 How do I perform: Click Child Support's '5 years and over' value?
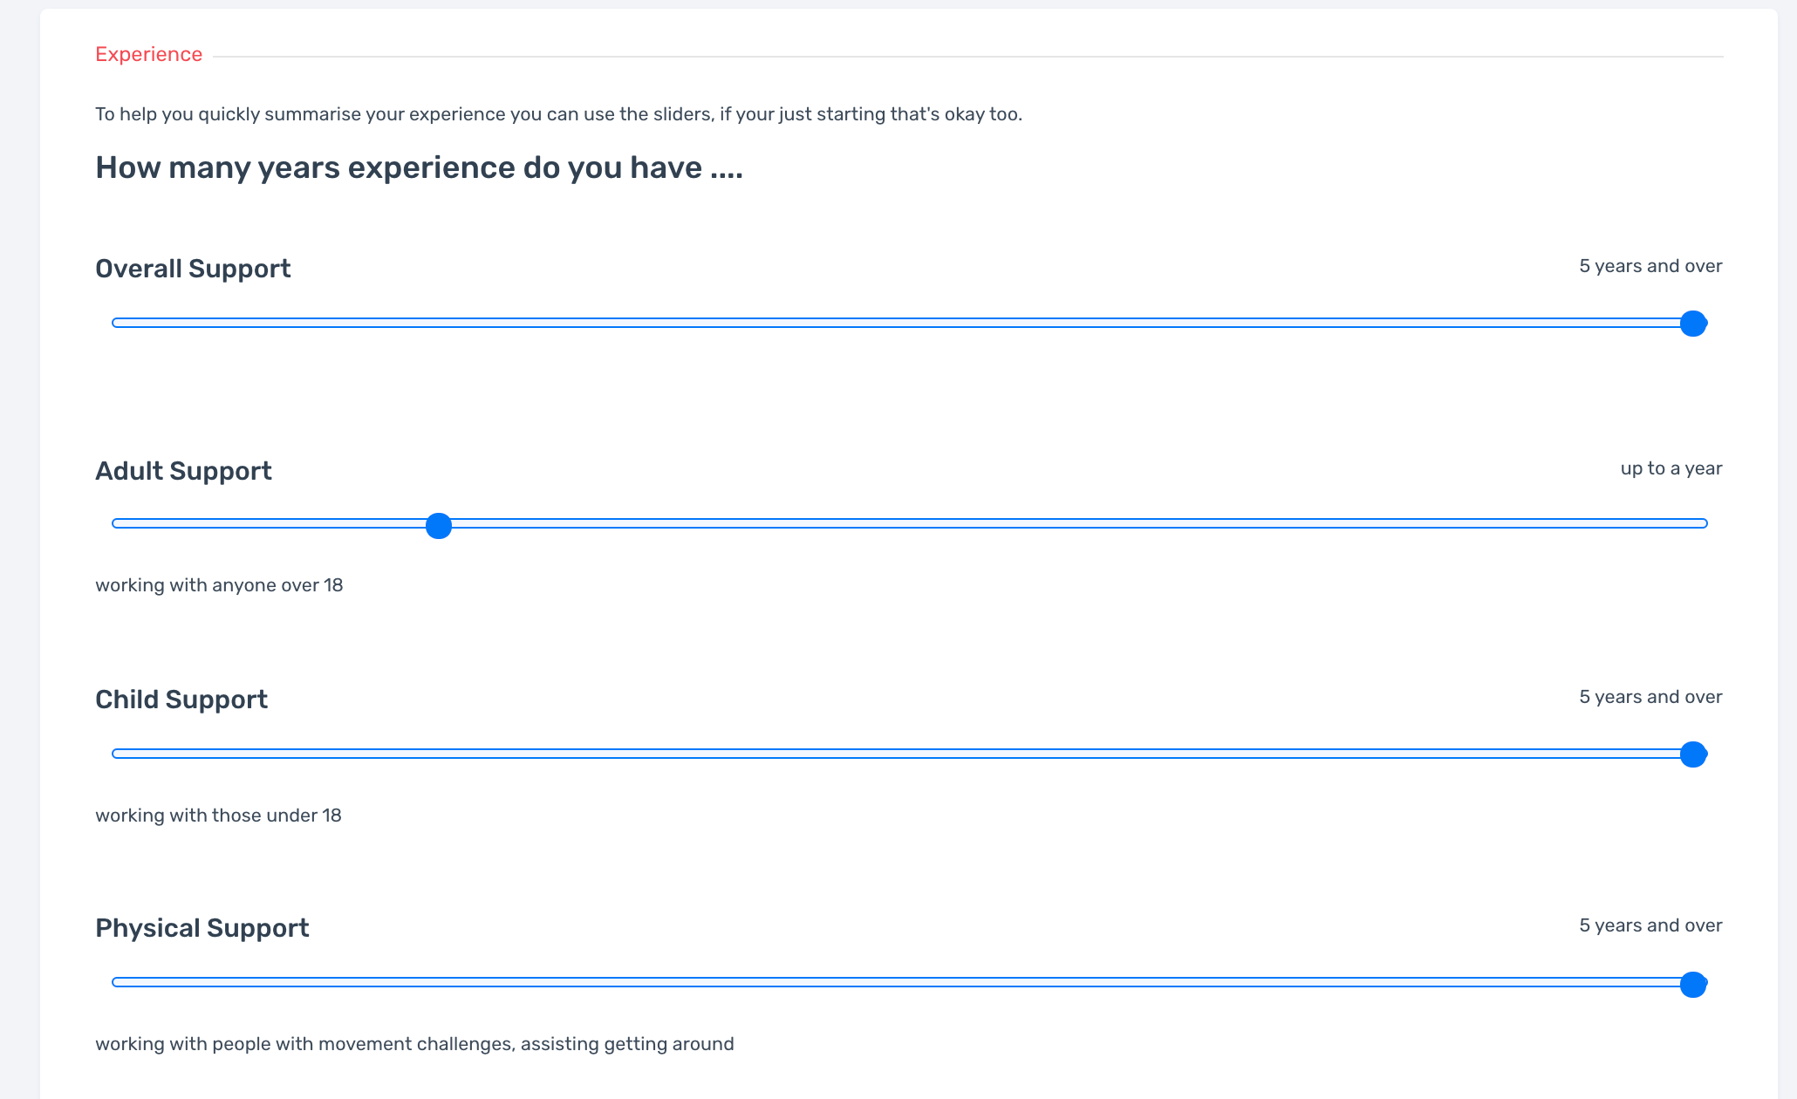click(1650, 697)
